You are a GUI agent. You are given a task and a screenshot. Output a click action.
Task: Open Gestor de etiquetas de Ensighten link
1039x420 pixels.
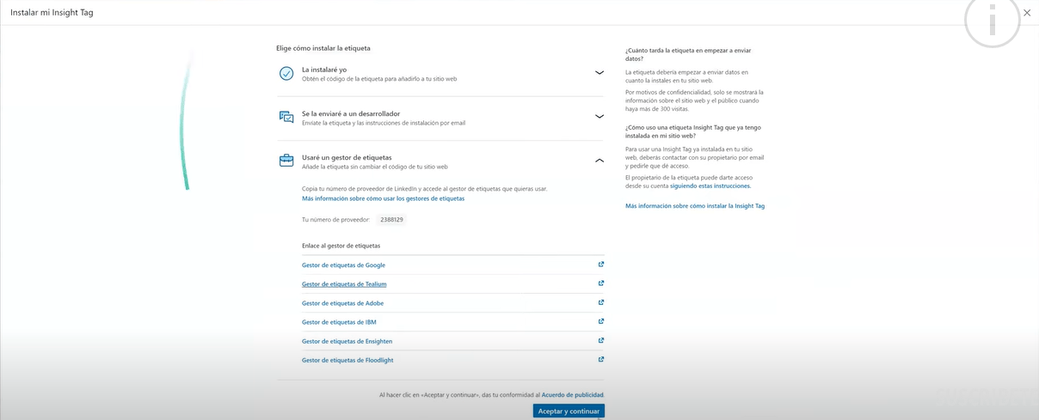pyautogui.click(x=347, y=341)
